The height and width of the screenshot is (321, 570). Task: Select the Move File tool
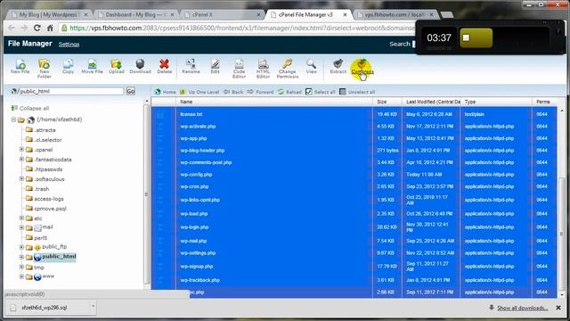pos(92,67)
